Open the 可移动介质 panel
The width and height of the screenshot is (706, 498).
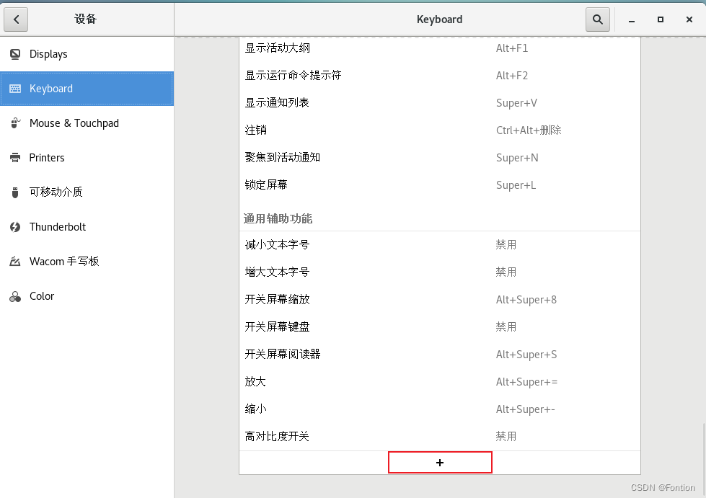pyautogui.click(x=87, y=192)
